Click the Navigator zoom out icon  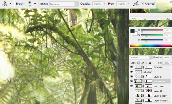[145, 19]
